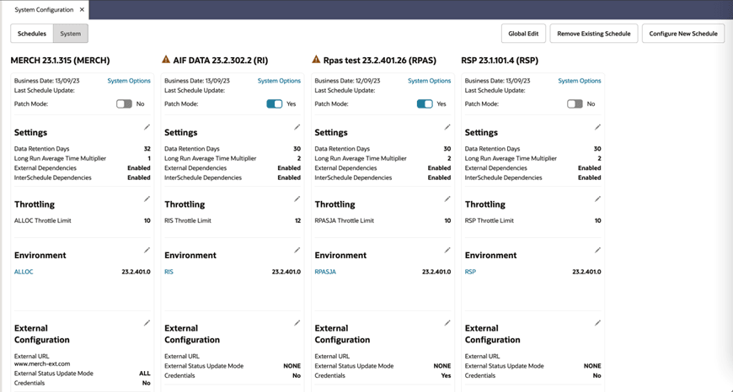
Task: Edit Environment for the MERCH card
Action: 147,250
